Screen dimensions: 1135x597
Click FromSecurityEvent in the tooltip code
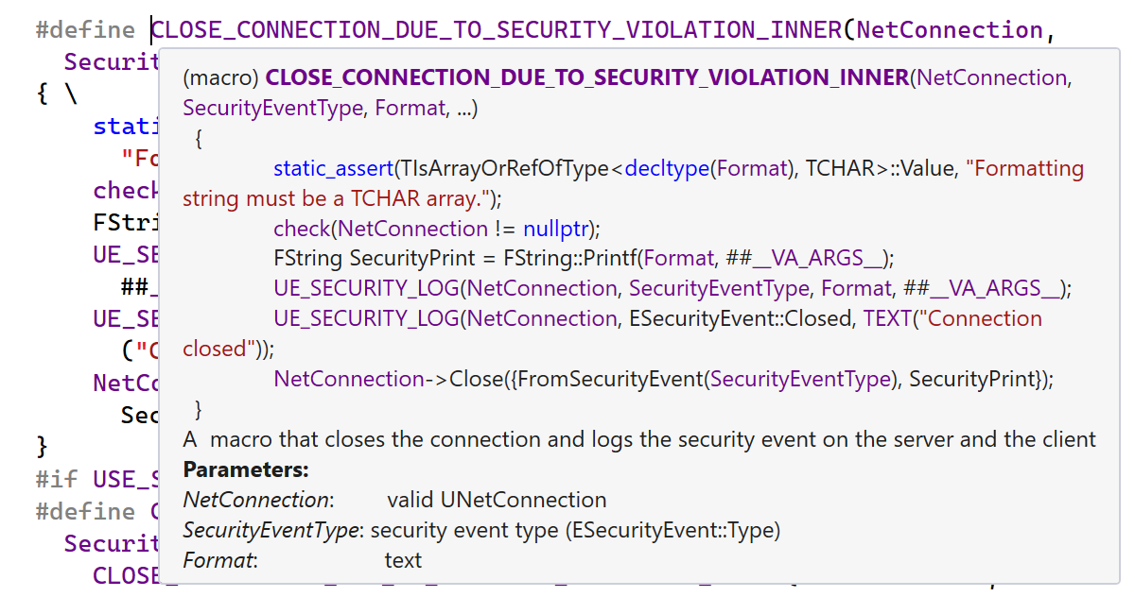tap(611, 379)
